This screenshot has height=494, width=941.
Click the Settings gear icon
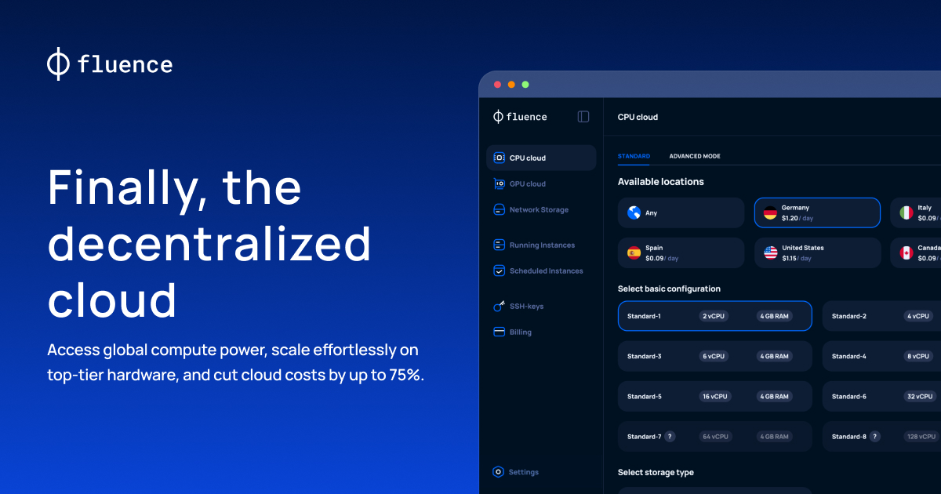pyautogui.click(x=498, y=472)
